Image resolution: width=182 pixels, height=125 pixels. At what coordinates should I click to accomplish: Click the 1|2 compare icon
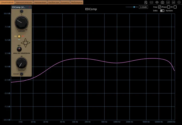[x=168, y=2]
